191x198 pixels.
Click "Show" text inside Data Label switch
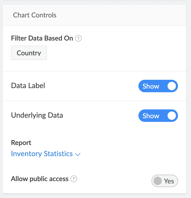pyautogui.click(x=151, y=86)
